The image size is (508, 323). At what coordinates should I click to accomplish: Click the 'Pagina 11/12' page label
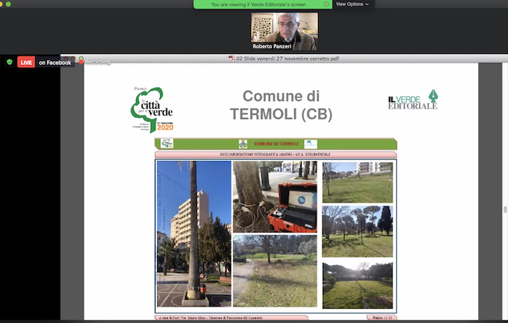381,318
